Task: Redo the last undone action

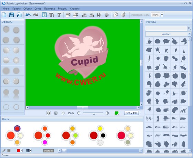Action: [x=35, y=15]
